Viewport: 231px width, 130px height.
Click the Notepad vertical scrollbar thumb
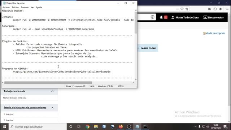tap(136, 23)
